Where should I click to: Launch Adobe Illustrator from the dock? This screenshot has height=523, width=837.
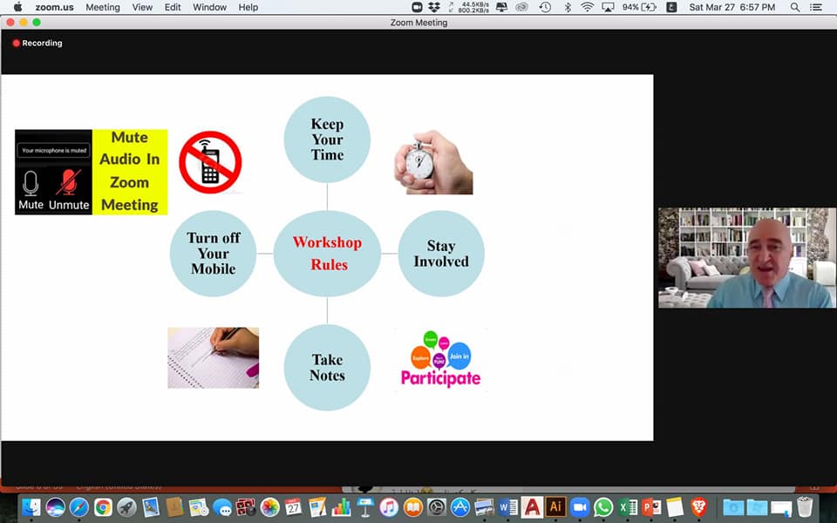click(x=555, y=506)
